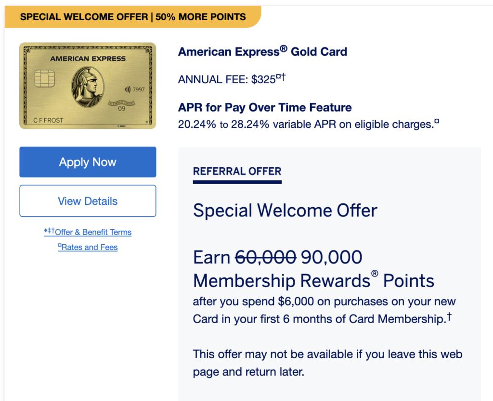493x401 pixels.
Task: Select the REFERRAL OFFER heading label
Action: (x=237, y=171)
